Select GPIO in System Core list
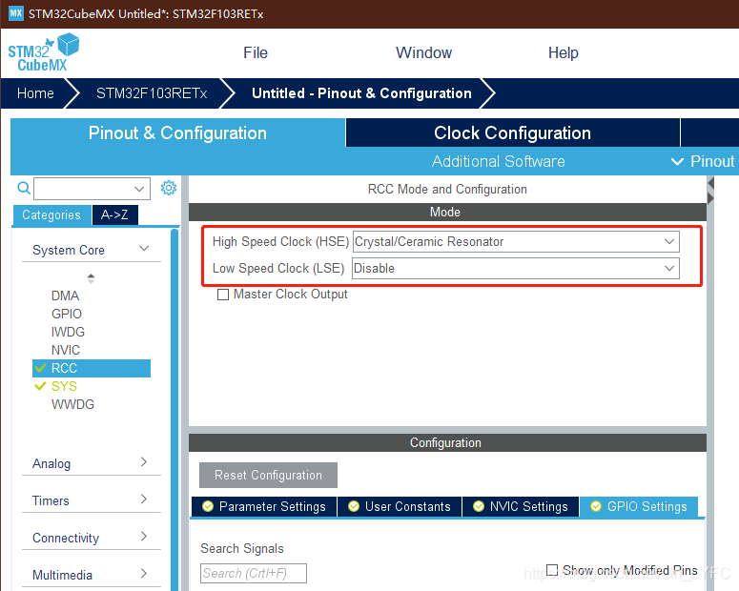This screenshot has width=739, height=591. click(x=67, y=314)
